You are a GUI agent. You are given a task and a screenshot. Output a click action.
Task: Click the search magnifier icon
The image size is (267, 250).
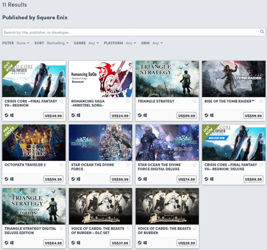click(x=262, y=31)
